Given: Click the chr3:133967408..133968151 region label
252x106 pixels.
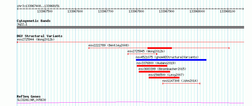Looking at the screenshot, I should point(38,6).
